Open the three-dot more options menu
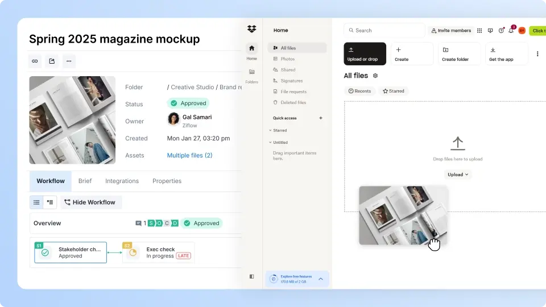 click(x=68, y=61)
